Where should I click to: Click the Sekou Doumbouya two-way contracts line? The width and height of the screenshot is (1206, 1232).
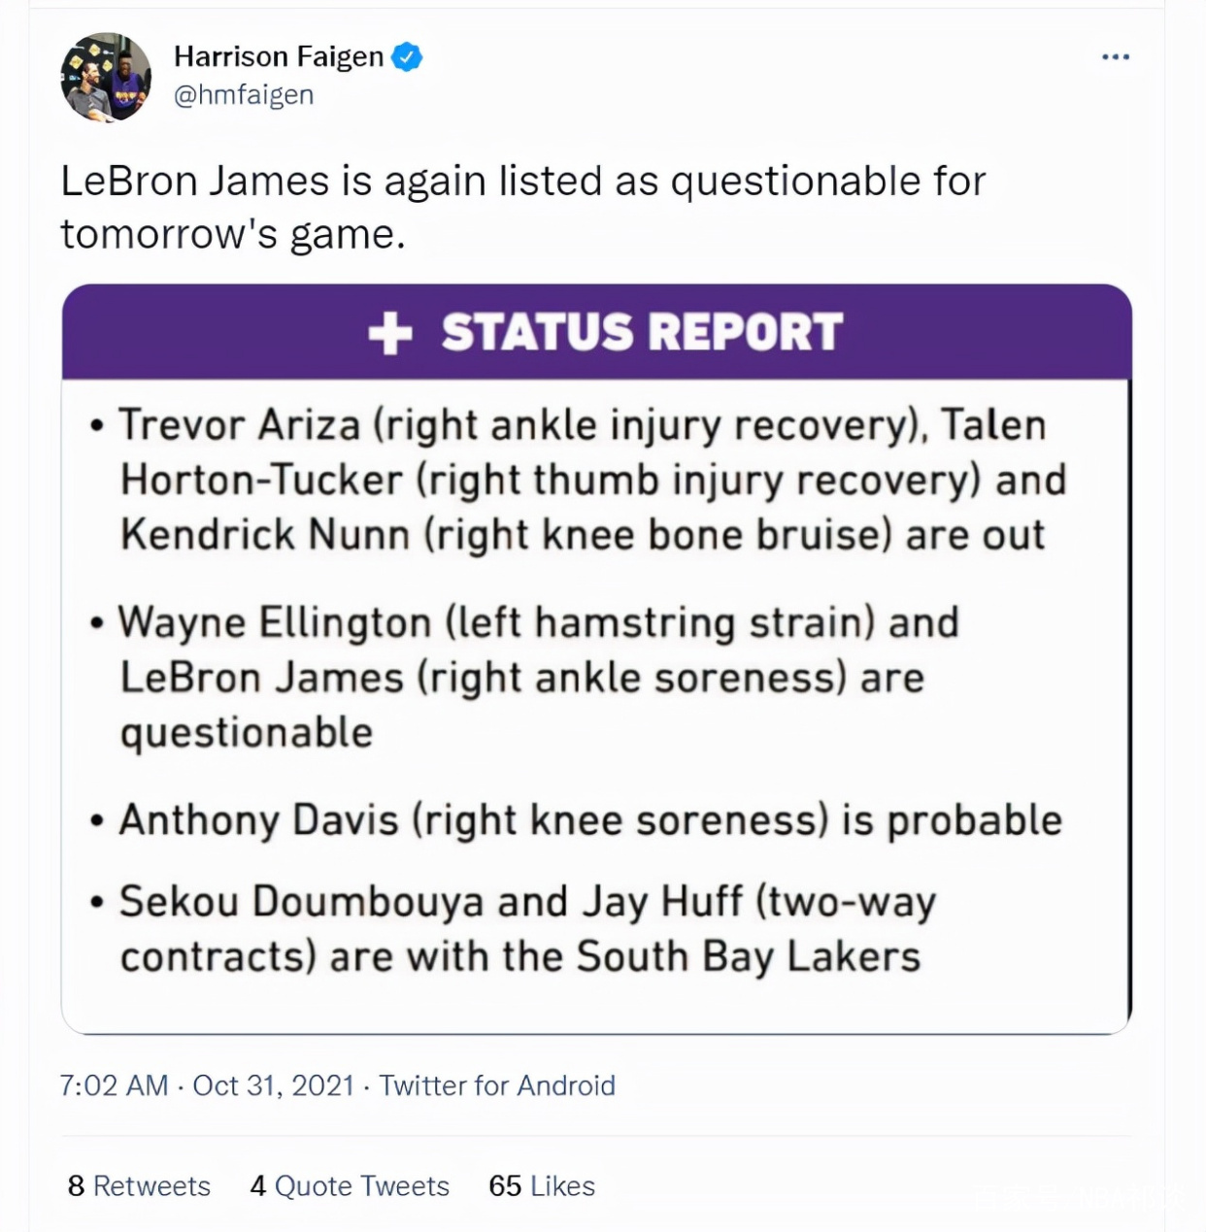527,903
